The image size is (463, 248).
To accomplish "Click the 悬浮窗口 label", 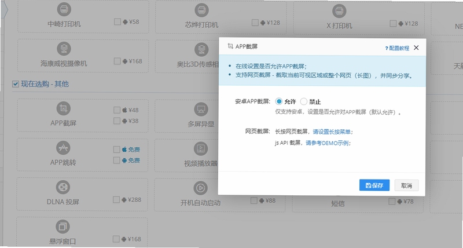I will click(x=63, y=241).
